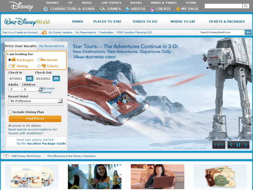The width and height of the screenshot is (253, 190).
Task: Open the vacation planning DVD thumbnail
Action: (x=32, y=177)
